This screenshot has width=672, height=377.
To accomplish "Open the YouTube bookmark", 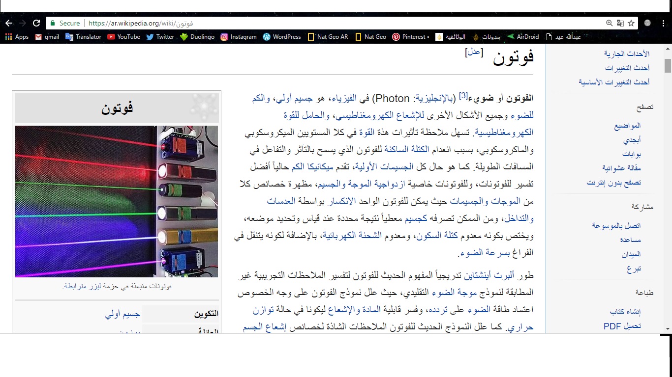I will [x=123, y=37].
